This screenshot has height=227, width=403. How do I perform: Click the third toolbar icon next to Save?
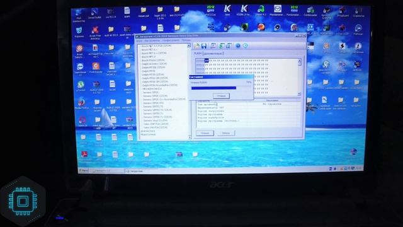(213, 46)
